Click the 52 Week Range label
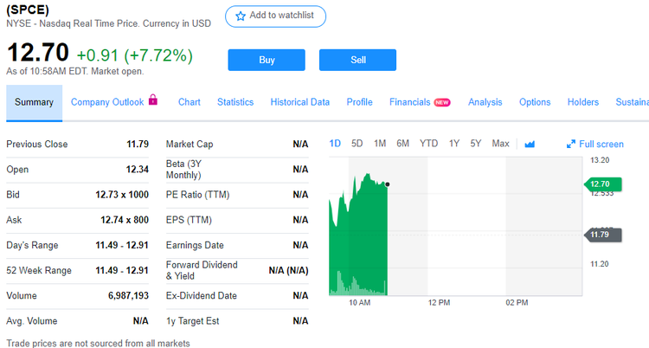The image size is (649, 348). 39,271
